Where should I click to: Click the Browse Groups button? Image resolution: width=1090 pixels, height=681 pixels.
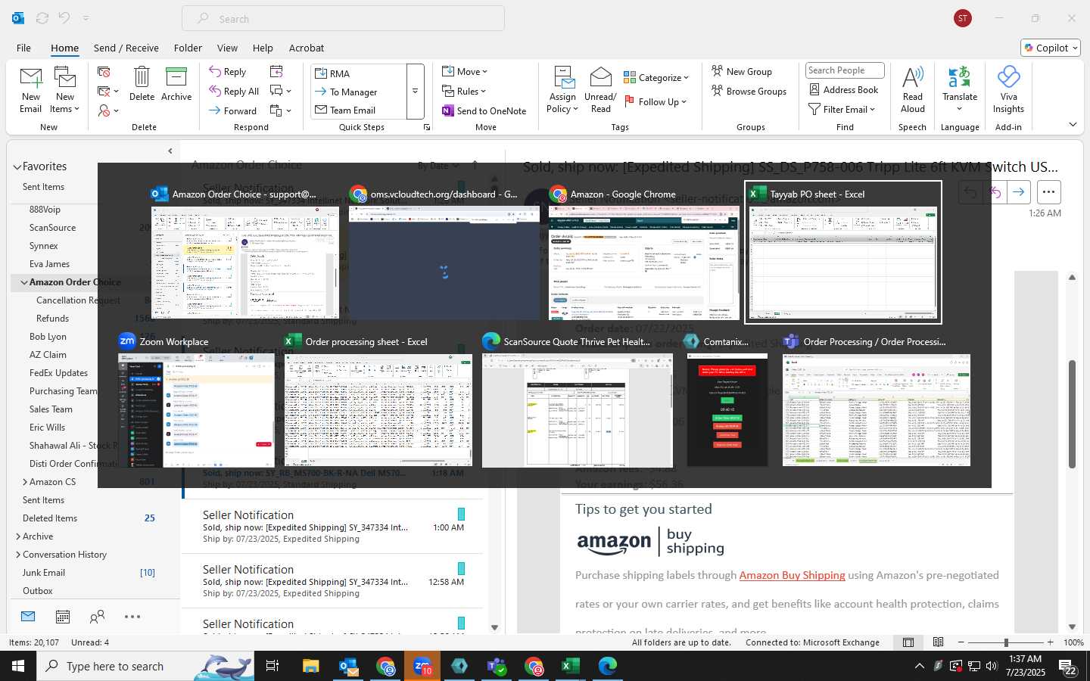749,91
